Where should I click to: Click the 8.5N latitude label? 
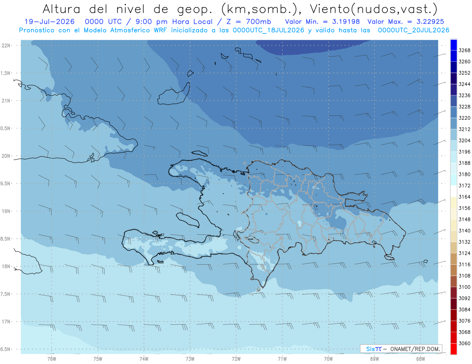tap(6, 239)
